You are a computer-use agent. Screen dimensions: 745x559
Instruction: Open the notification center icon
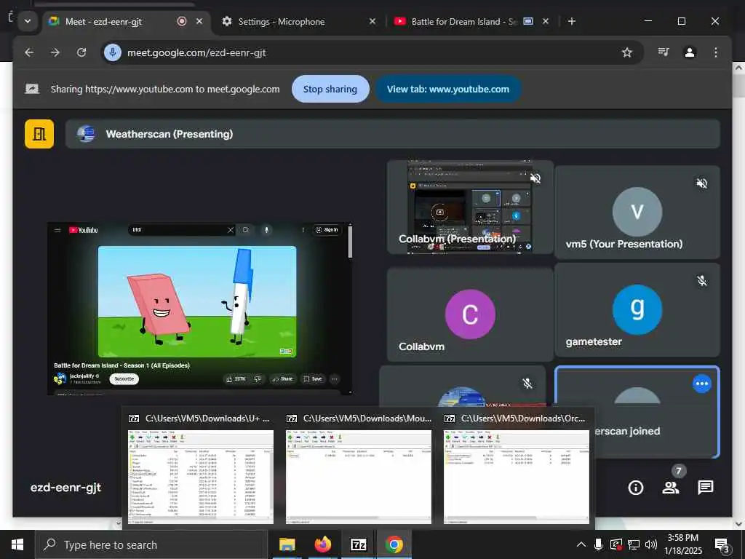click(722, 545)
